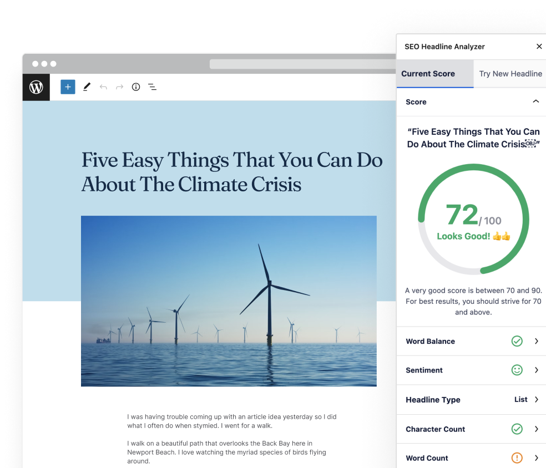The height and width of the screenshot is (468, 546).
Task: Collapse the Score section chevron
Action: click(x=535, y=101)
